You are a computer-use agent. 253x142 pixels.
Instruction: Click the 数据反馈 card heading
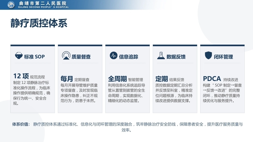[x=176, y=57]
